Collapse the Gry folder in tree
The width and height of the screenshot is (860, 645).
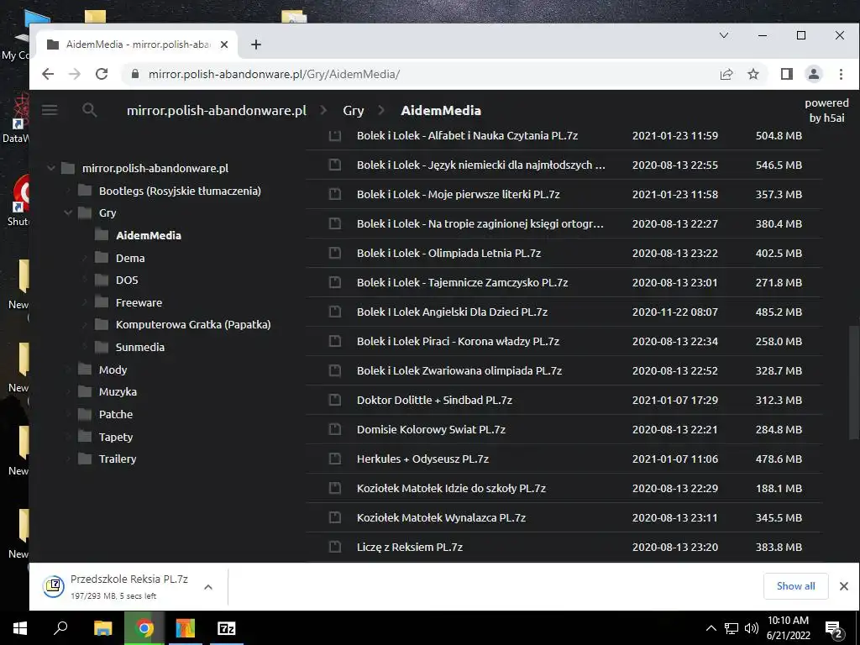tap(68, 212)
